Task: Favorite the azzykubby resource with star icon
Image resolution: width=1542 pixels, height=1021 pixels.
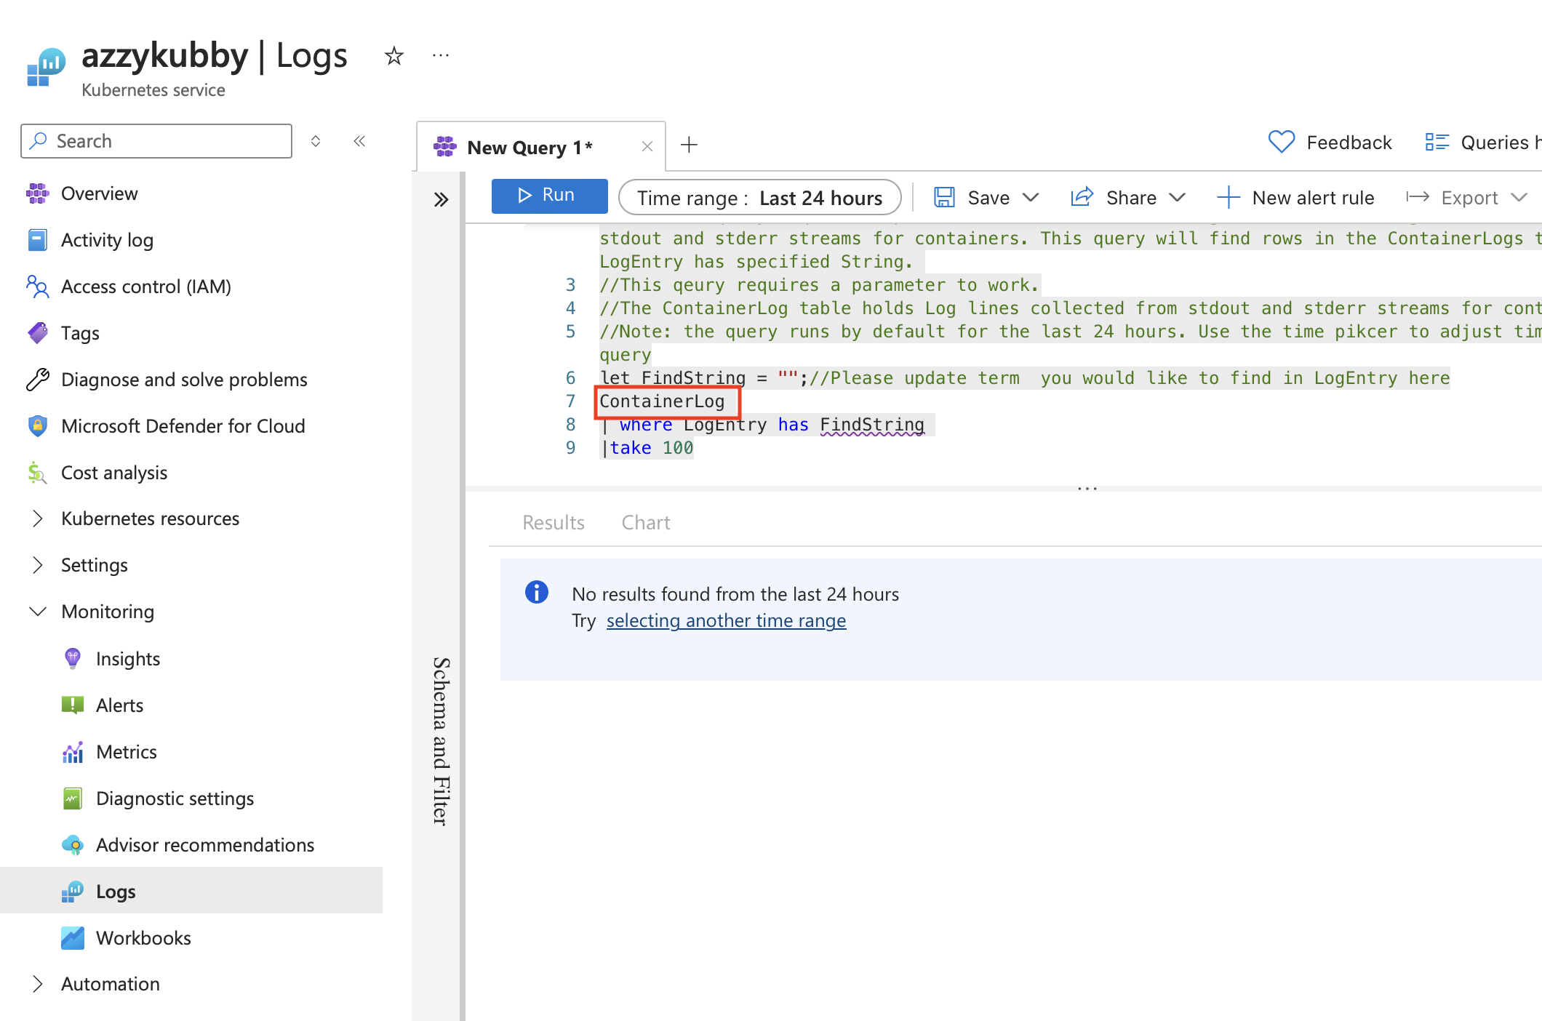Action: (x=394, y=56)
